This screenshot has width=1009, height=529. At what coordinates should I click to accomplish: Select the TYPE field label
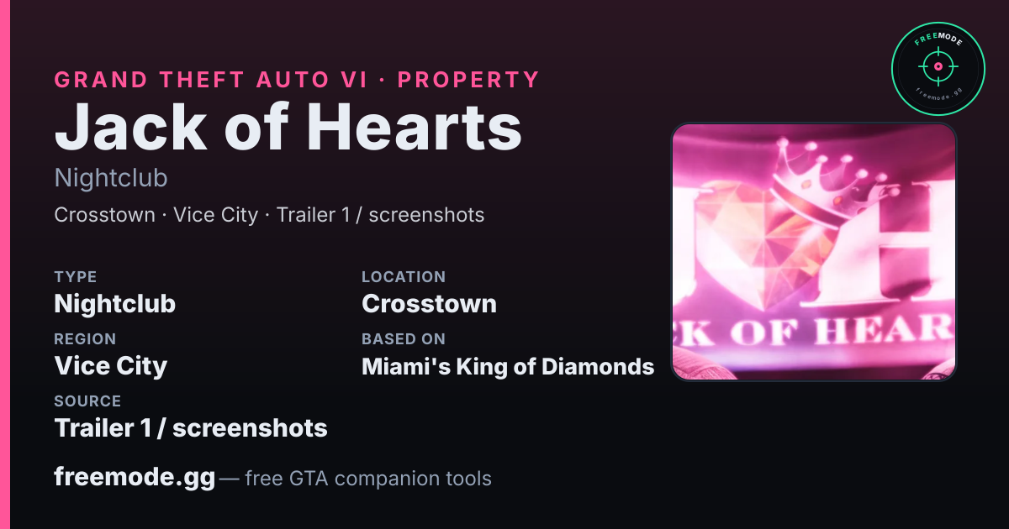[76, 277]
